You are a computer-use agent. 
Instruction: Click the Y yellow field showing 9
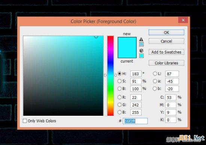[171, 112]
